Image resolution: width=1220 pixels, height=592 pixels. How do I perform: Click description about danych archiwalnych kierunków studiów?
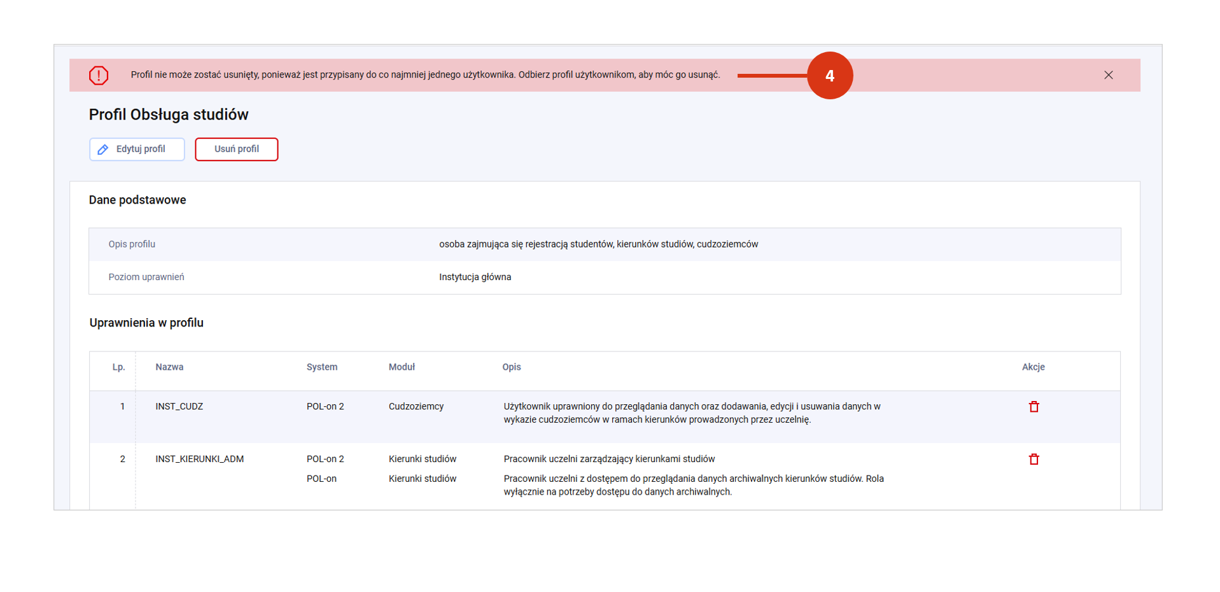(694, 485)
